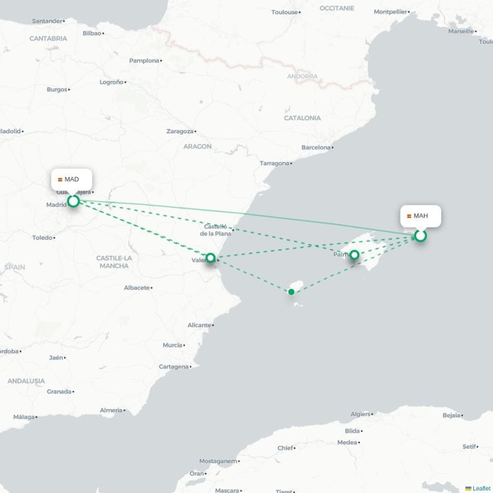The image size is (493, 493).
Task: Click the MAH airport circle marker
Action: coord(420,235)
